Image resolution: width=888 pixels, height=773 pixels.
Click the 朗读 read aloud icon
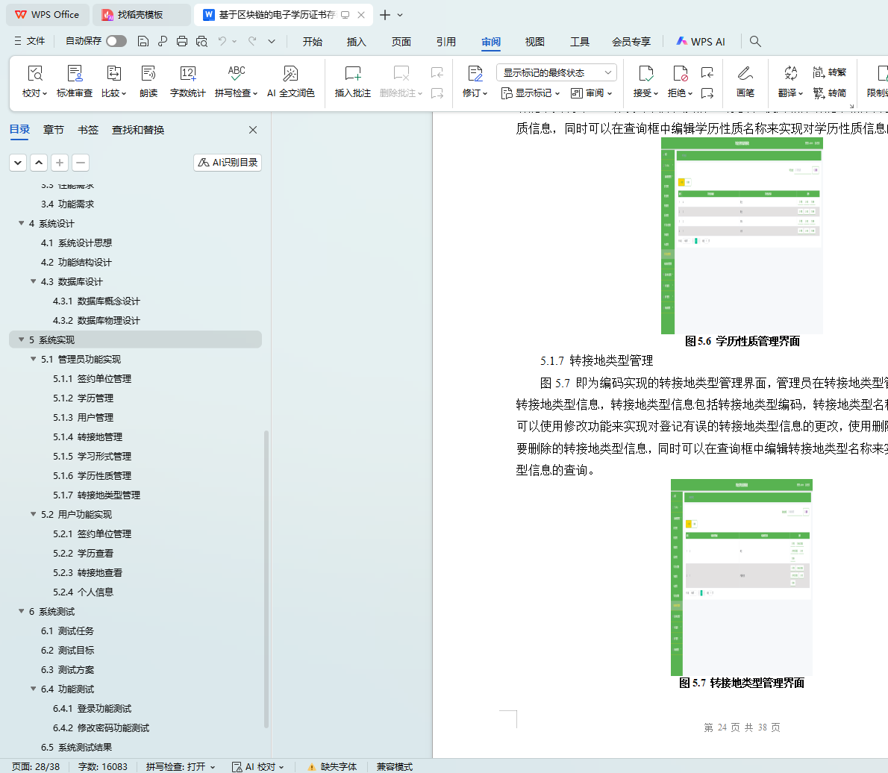coord(148,74)
